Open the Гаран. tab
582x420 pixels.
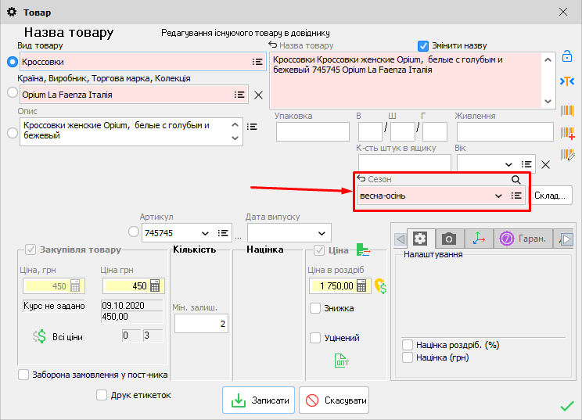coord(524,239)
